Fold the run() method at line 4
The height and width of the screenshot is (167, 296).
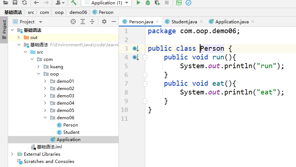pyautogui.click(x=145, y=57)
